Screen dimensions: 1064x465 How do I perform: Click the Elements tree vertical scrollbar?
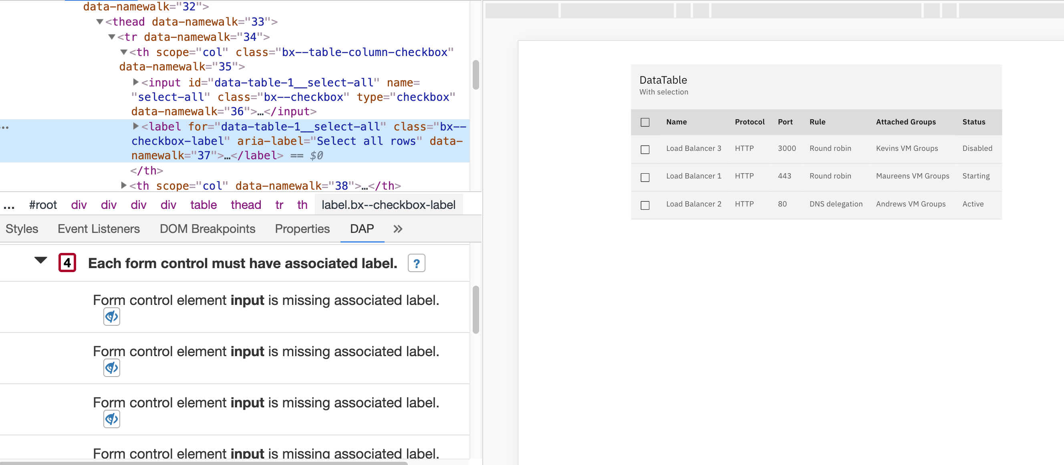coord(476,75)
